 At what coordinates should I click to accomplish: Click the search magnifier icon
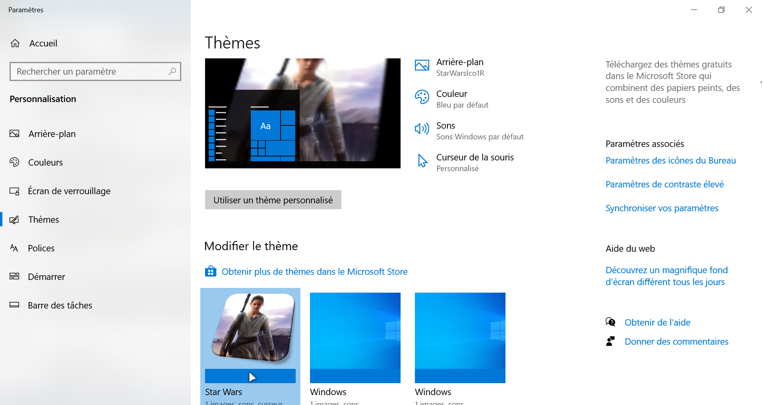click(172, 71)
